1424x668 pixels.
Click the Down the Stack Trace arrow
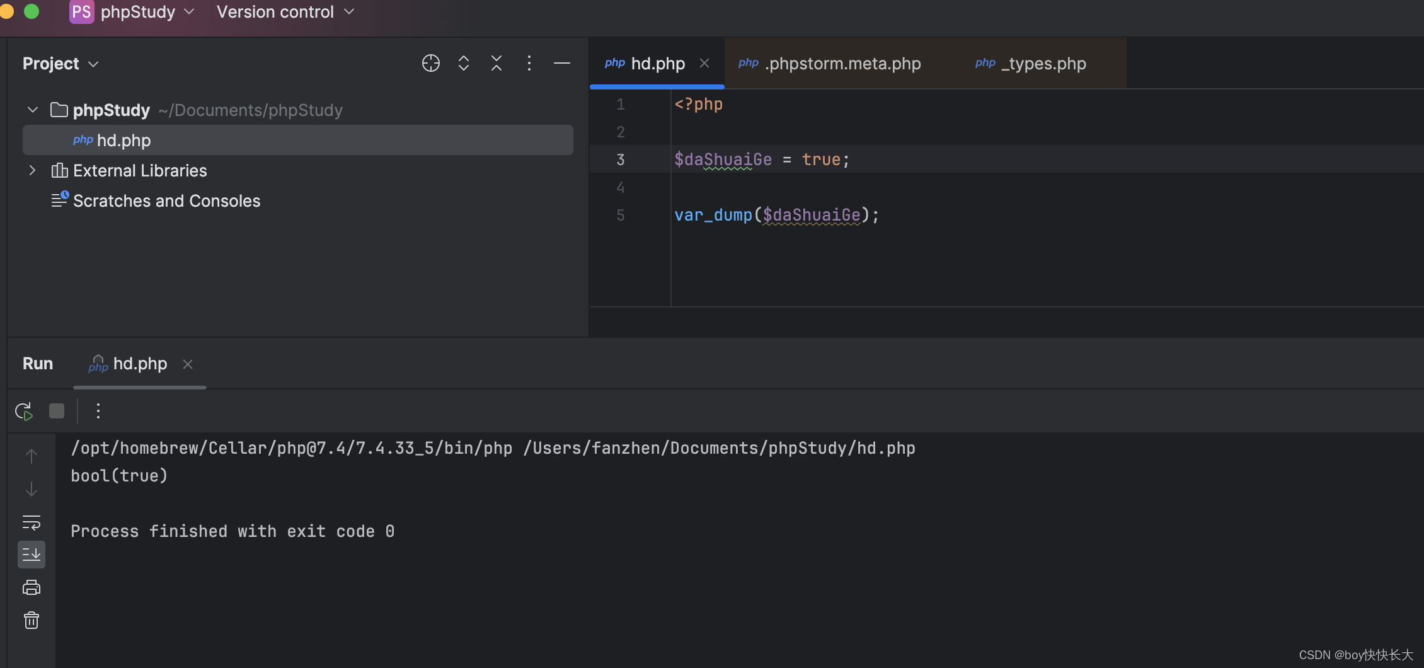(32, 489)
